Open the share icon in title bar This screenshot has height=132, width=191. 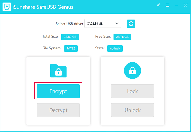click(159, 5)
